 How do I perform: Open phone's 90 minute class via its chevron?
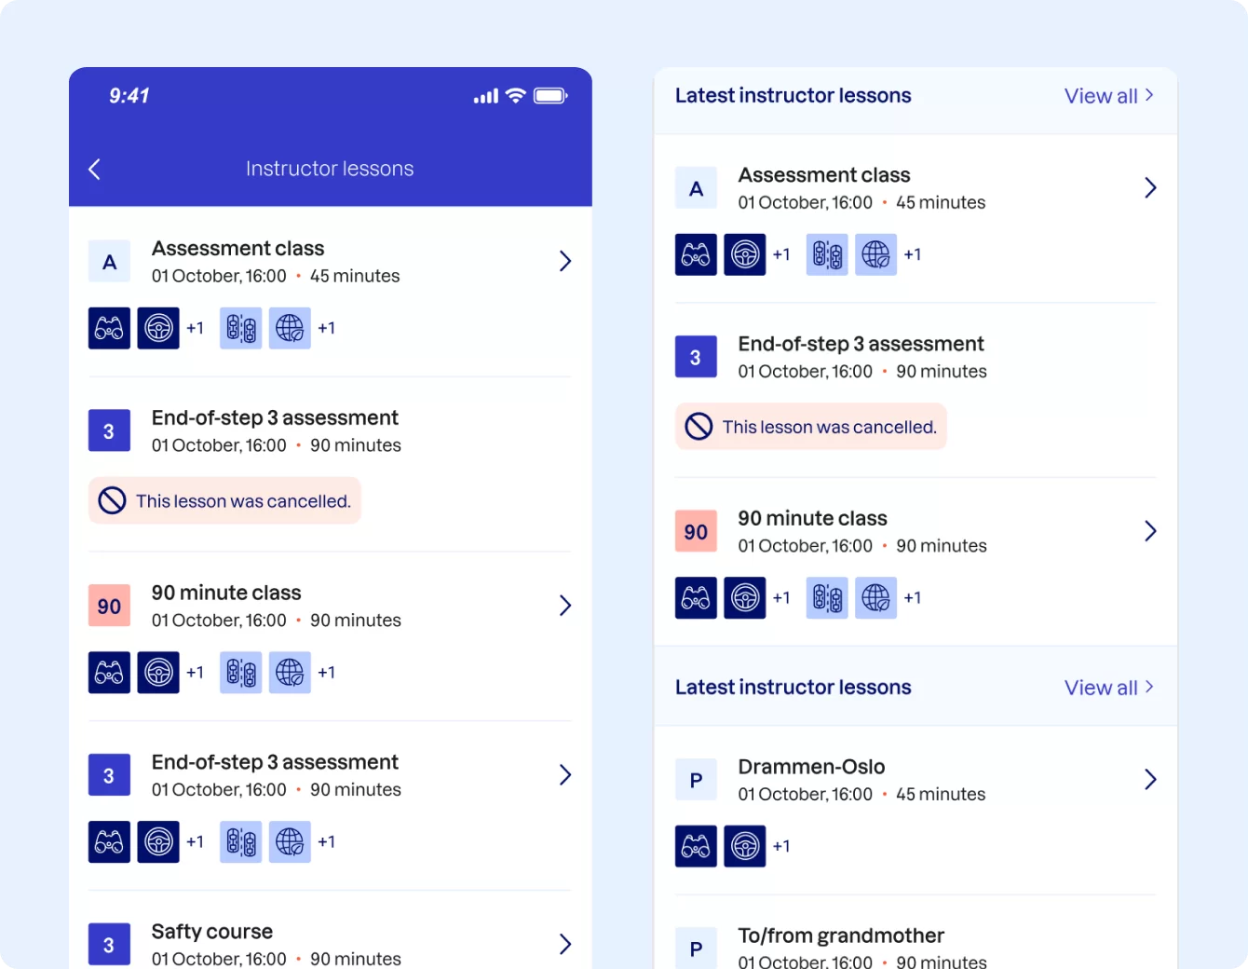pos(564,606)
